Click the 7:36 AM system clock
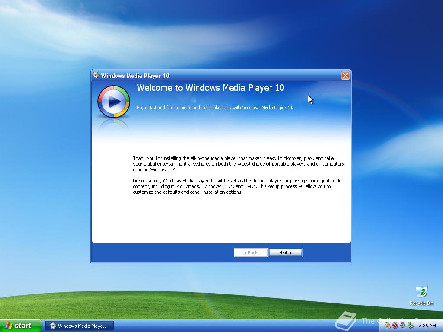 pos(427,326)
